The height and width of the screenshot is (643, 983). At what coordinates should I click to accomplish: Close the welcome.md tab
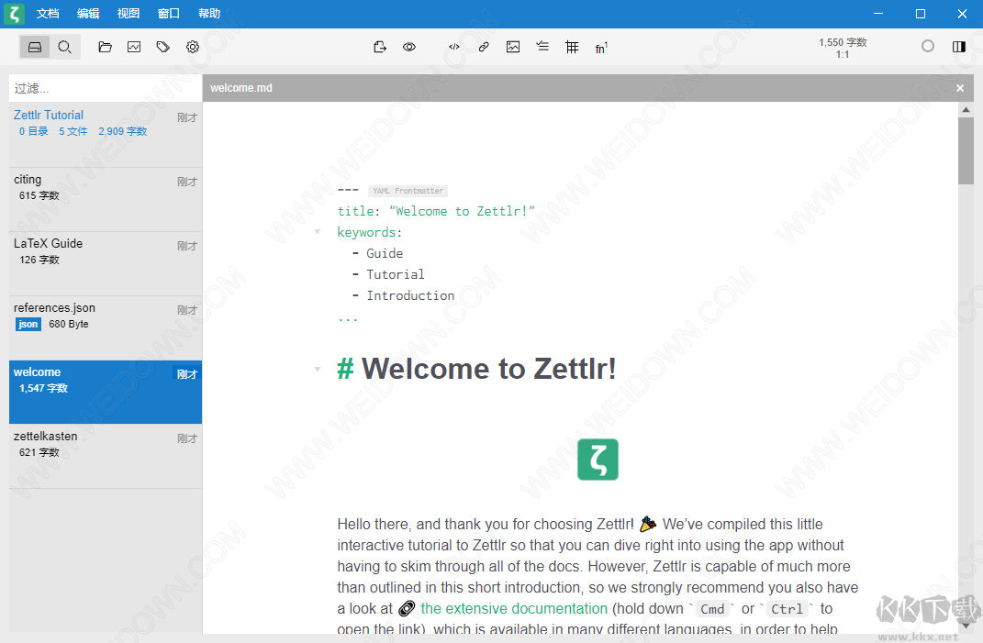[x=960, y=88]
